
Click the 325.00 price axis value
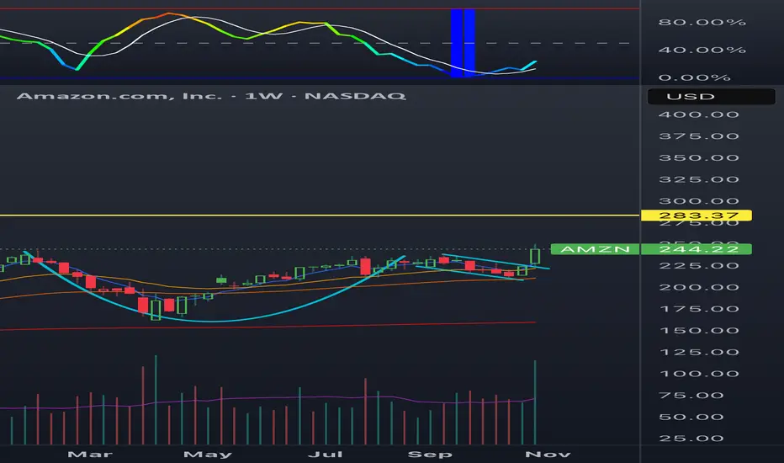[698, 179]
